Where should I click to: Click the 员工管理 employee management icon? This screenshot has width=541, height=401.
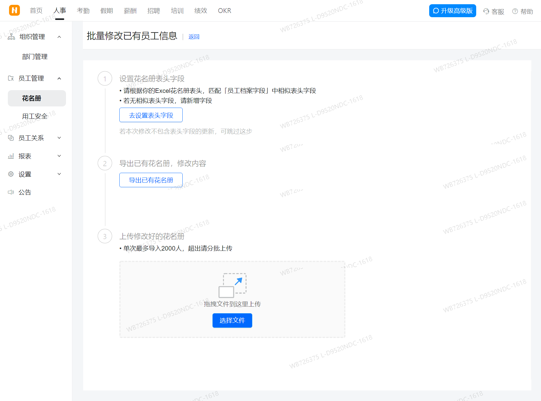point(11,78)
